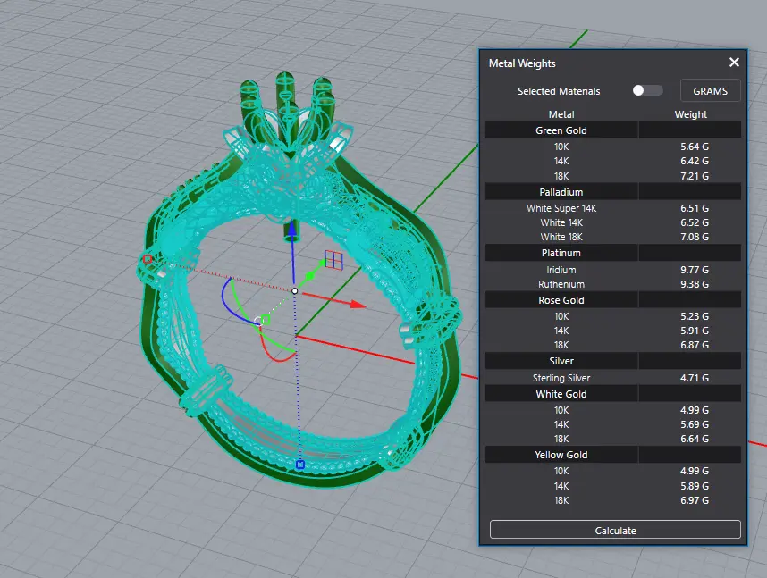767x578 pixels.
Task: Select the Palladium category header
Action: (562, 192)
